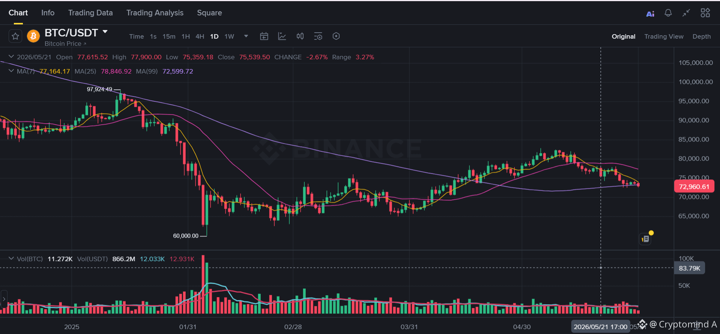Switch to the Chart tab
The image size is (720, 334).
click(18, 13)
